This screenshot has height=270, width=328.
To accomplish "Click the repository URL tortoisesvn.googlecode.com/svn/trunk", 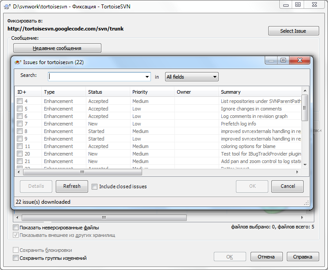I will (66, 29).
